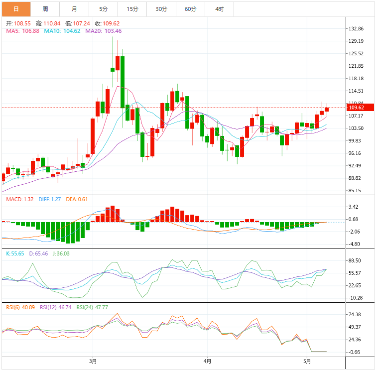Click the 3月 marker on time axis

93,361
